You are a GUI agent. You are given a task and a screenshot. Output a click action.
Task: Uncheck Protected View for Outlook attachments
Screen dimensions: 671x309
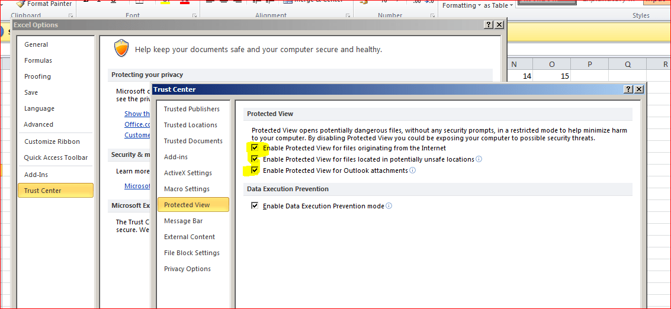tap(255, 170)
